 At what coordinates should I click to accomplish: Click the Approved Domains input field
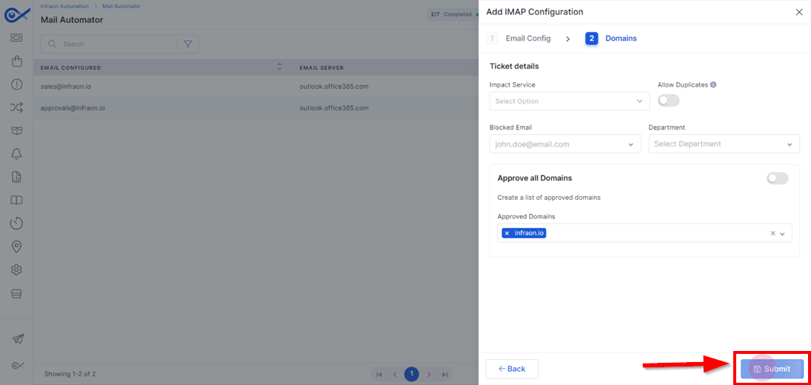coord(644,233)
